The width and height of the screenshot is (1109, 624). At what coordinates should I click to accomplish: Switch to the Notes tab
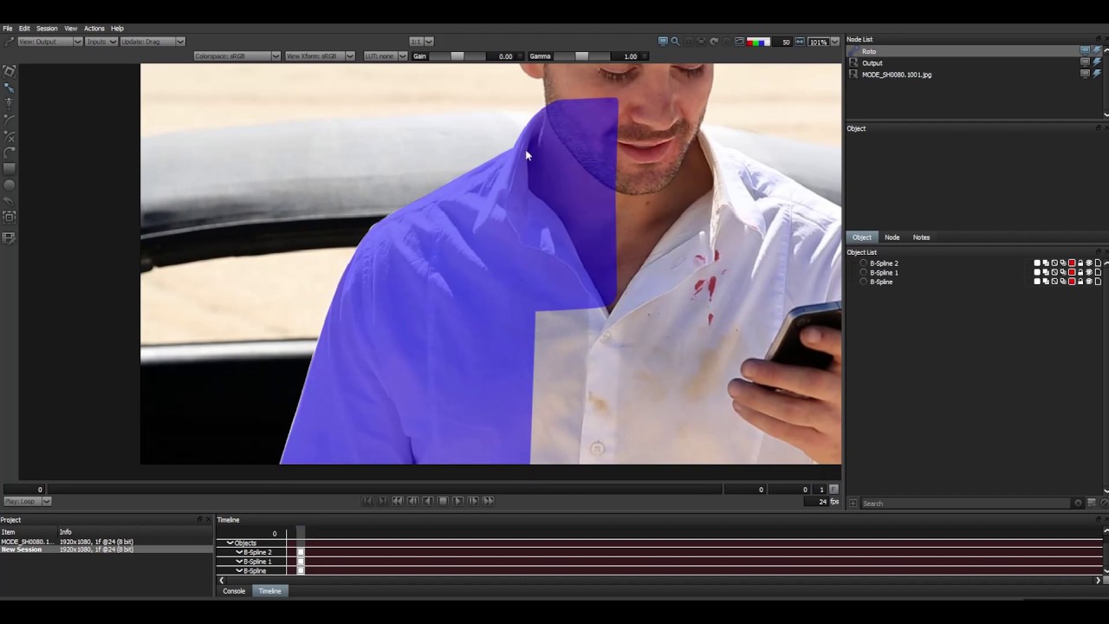point(921,237)
